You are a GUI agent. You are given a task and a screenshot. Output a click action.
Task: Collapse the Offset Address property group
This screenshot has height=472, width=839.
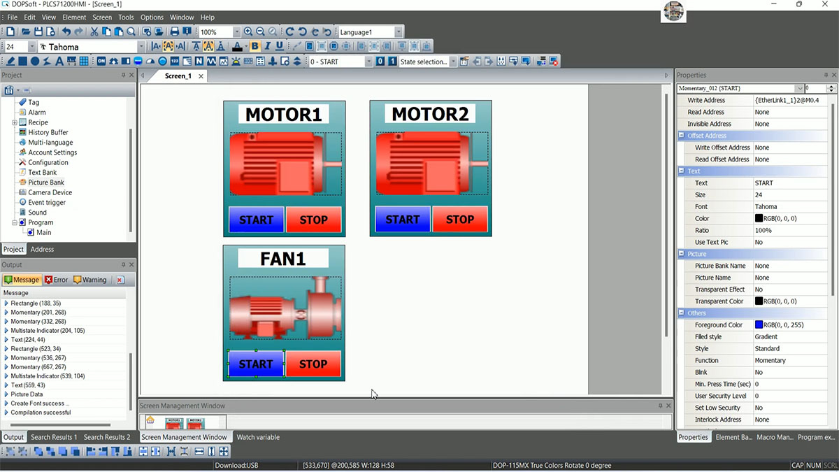(x=681, y=136)
